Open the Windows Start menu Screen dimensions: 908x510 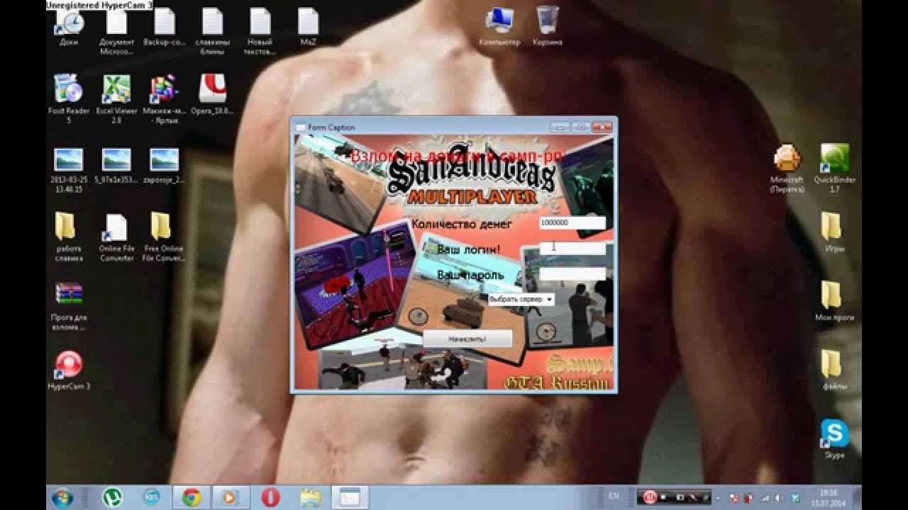tap(62, 497)
